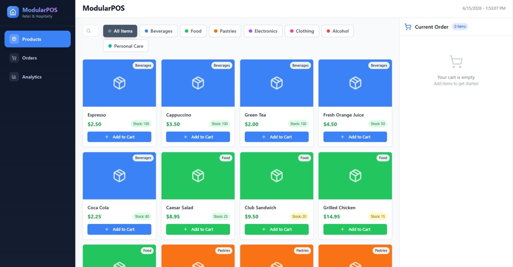Filter products by Alcohol
The height and width of the screenshot is (267, 513).
click(x=337, y=31)
